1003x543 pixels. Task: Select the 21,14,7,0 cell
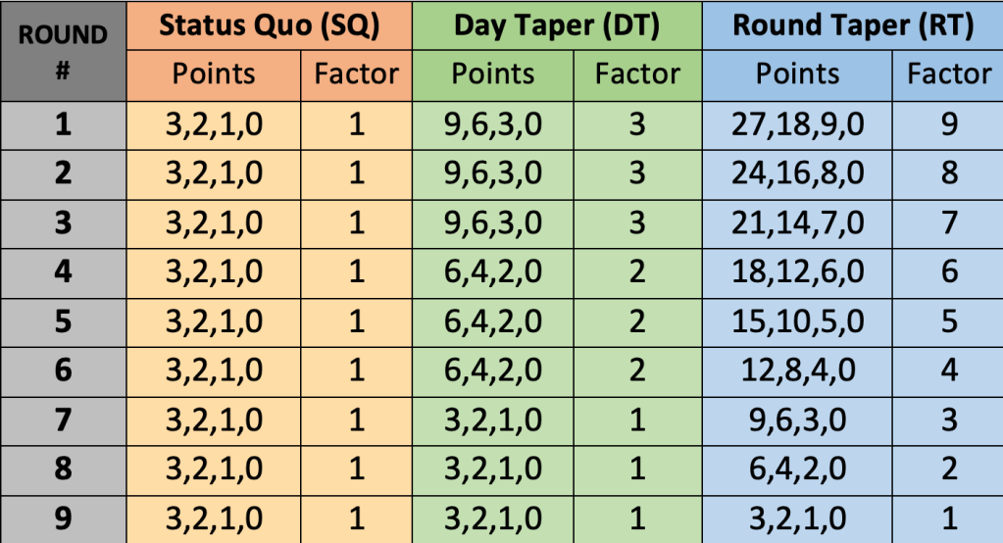pos(798,222)
